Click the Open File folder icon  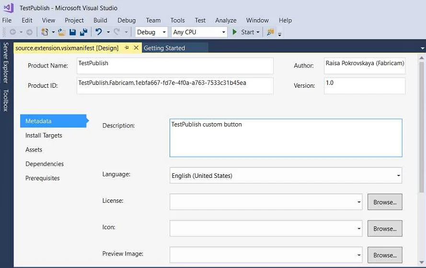(61, 32)
